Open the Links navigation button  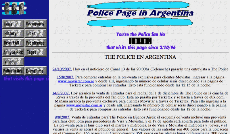pyautogui.click(x=35, y=33)
